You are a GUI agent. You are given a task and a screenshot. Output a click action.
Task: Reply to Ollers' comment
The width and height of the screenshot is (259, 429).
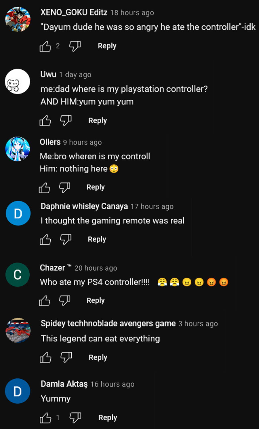click(96, 187)
